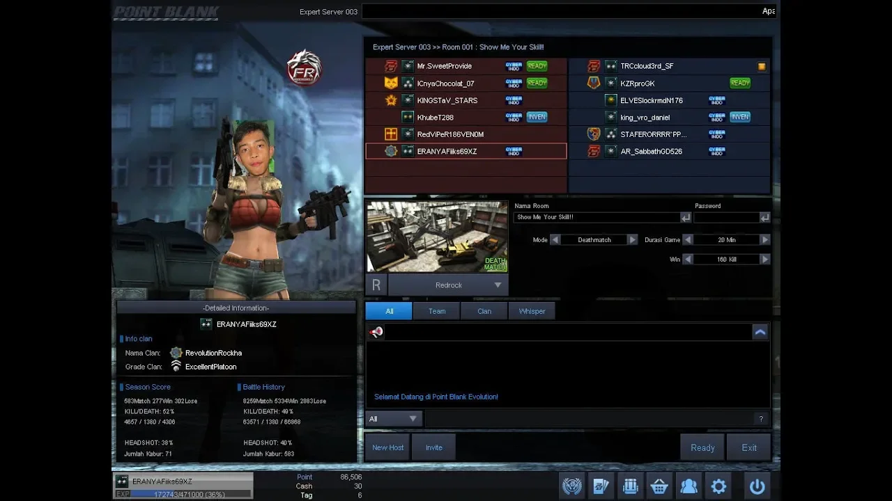892x501 pixels.
Task: Switch to the Team chat tab
Action: coord(437,311)
